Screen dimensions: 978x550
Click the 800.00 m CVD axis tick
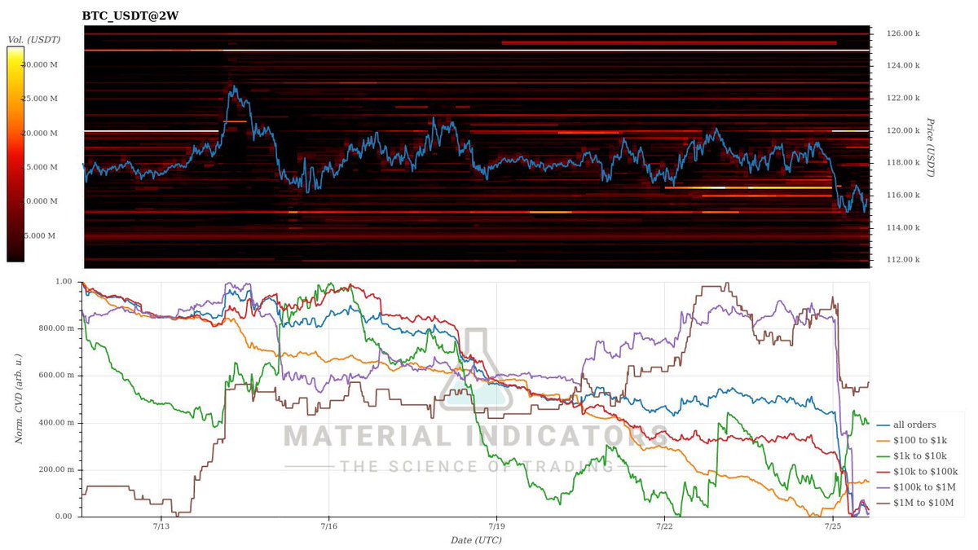tap(56, 329)
